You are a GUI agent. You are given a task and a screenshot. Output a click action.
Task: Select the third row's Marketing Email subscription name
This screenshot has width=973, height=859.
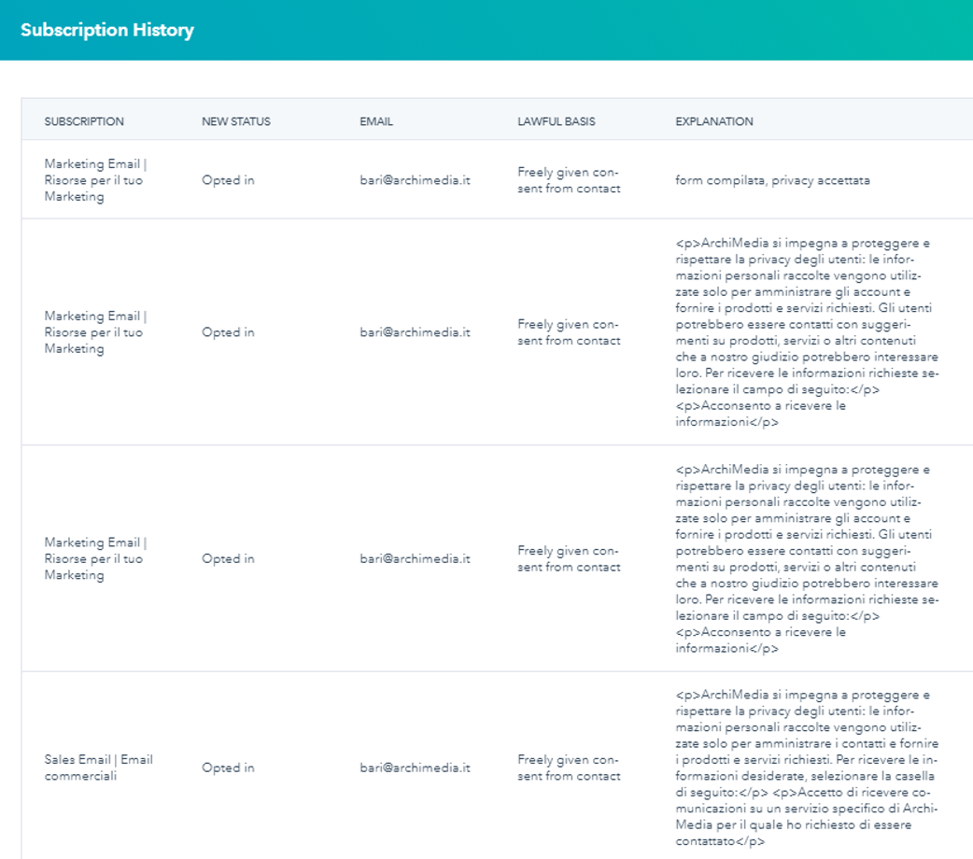(95, 558)
